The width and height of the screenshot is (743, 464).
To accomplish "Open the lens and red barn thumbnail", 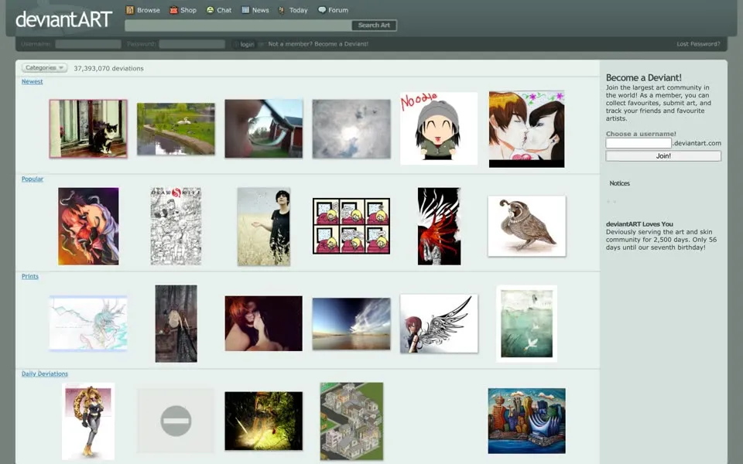I will pyautogui.click(x=263, y=129).
